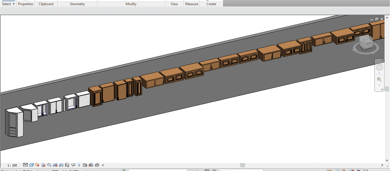Viewport: 390px width, 171px height.
Task: Click the Geometry panel label
Action: click(x=77, y=4)
